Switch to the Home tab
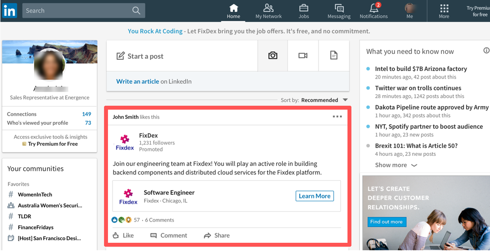 point(233,11)
